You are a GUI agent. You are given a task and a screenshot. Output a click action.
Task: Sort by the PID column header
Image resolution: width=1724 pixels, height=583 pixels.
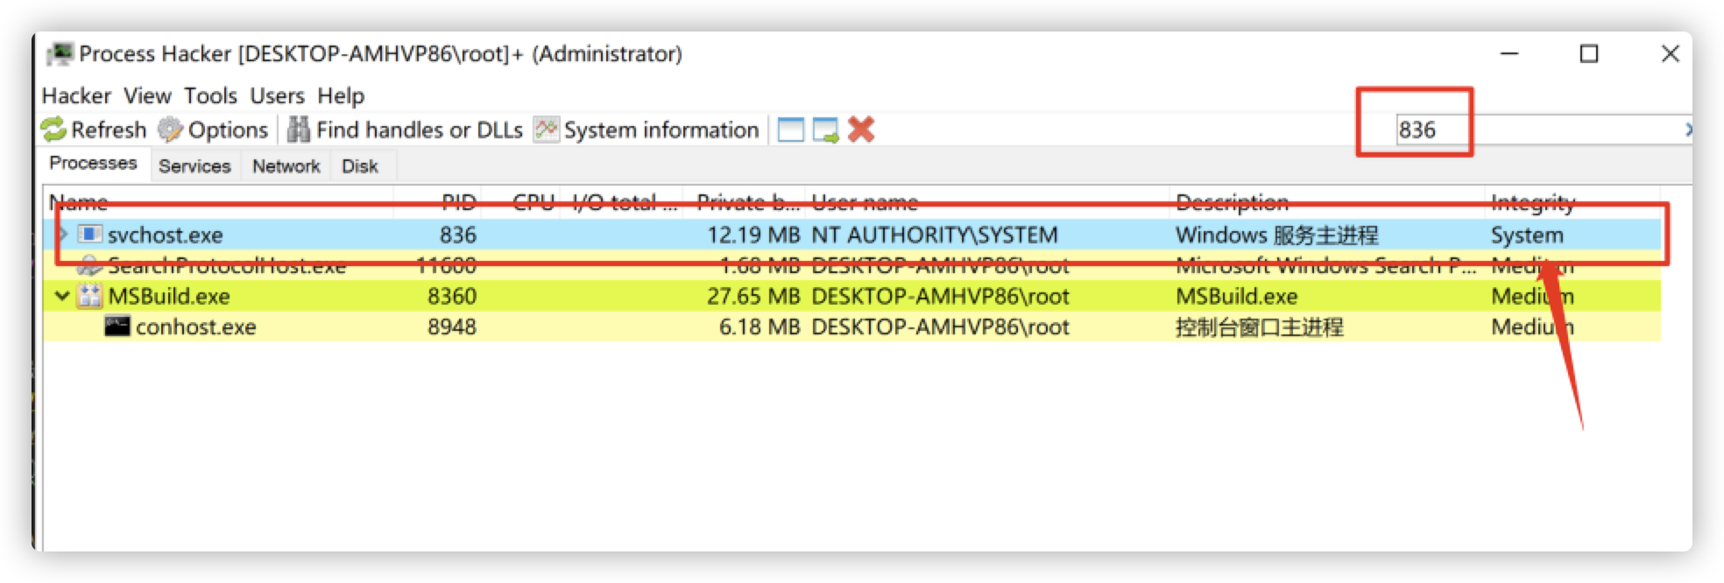coord(438,202)
